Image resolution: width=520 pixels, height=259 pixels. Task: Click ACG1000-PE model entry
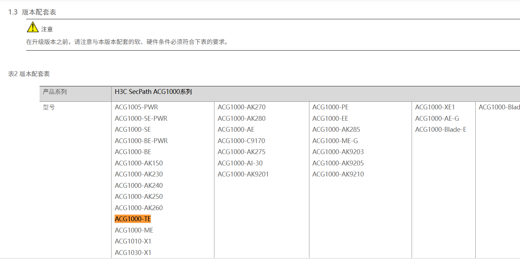click(330, 107)
